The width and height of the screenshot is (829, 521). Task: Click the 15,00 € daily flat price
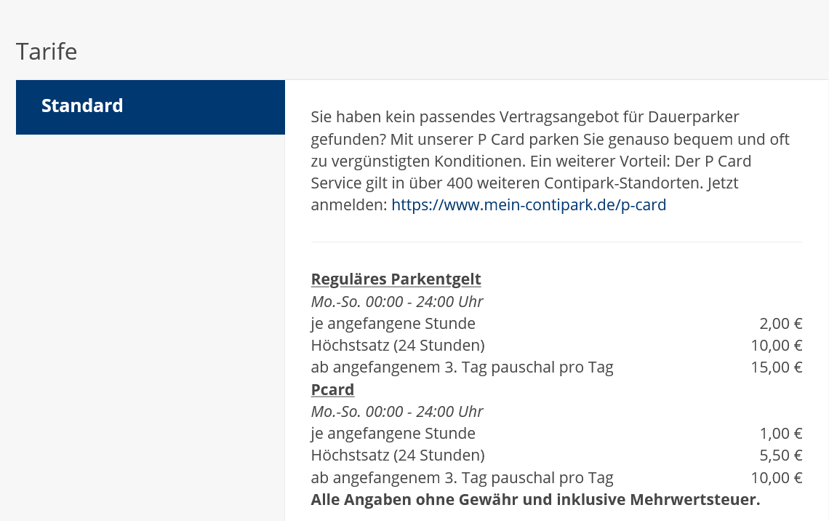tap(776, 367)
